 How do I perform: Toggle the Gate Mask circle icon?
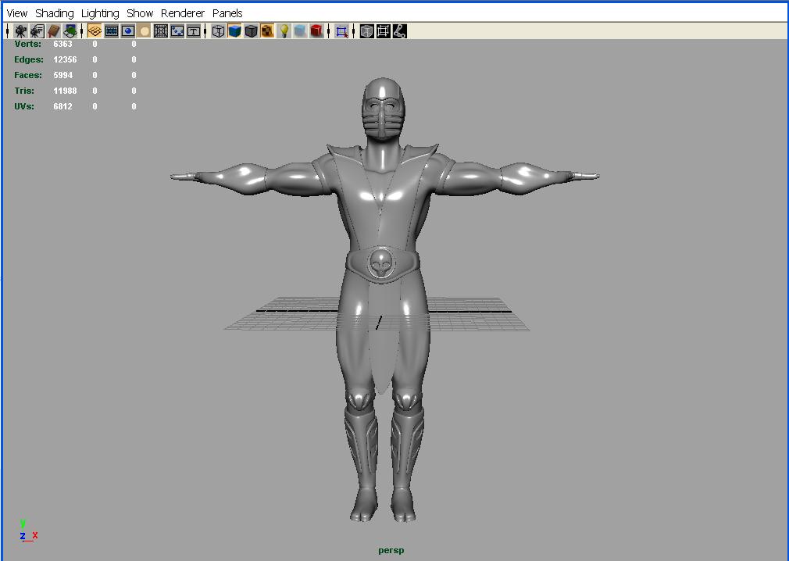tap(145, 31)
